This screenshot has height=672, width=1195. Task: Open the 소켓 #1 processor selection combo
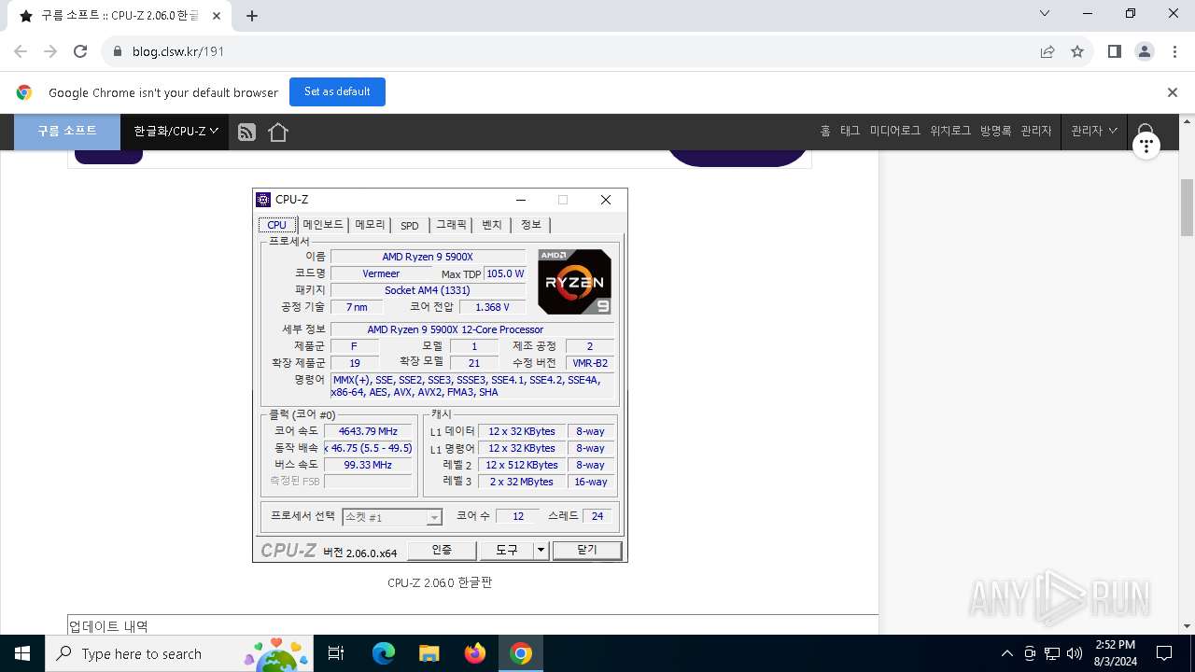[392, 517]
